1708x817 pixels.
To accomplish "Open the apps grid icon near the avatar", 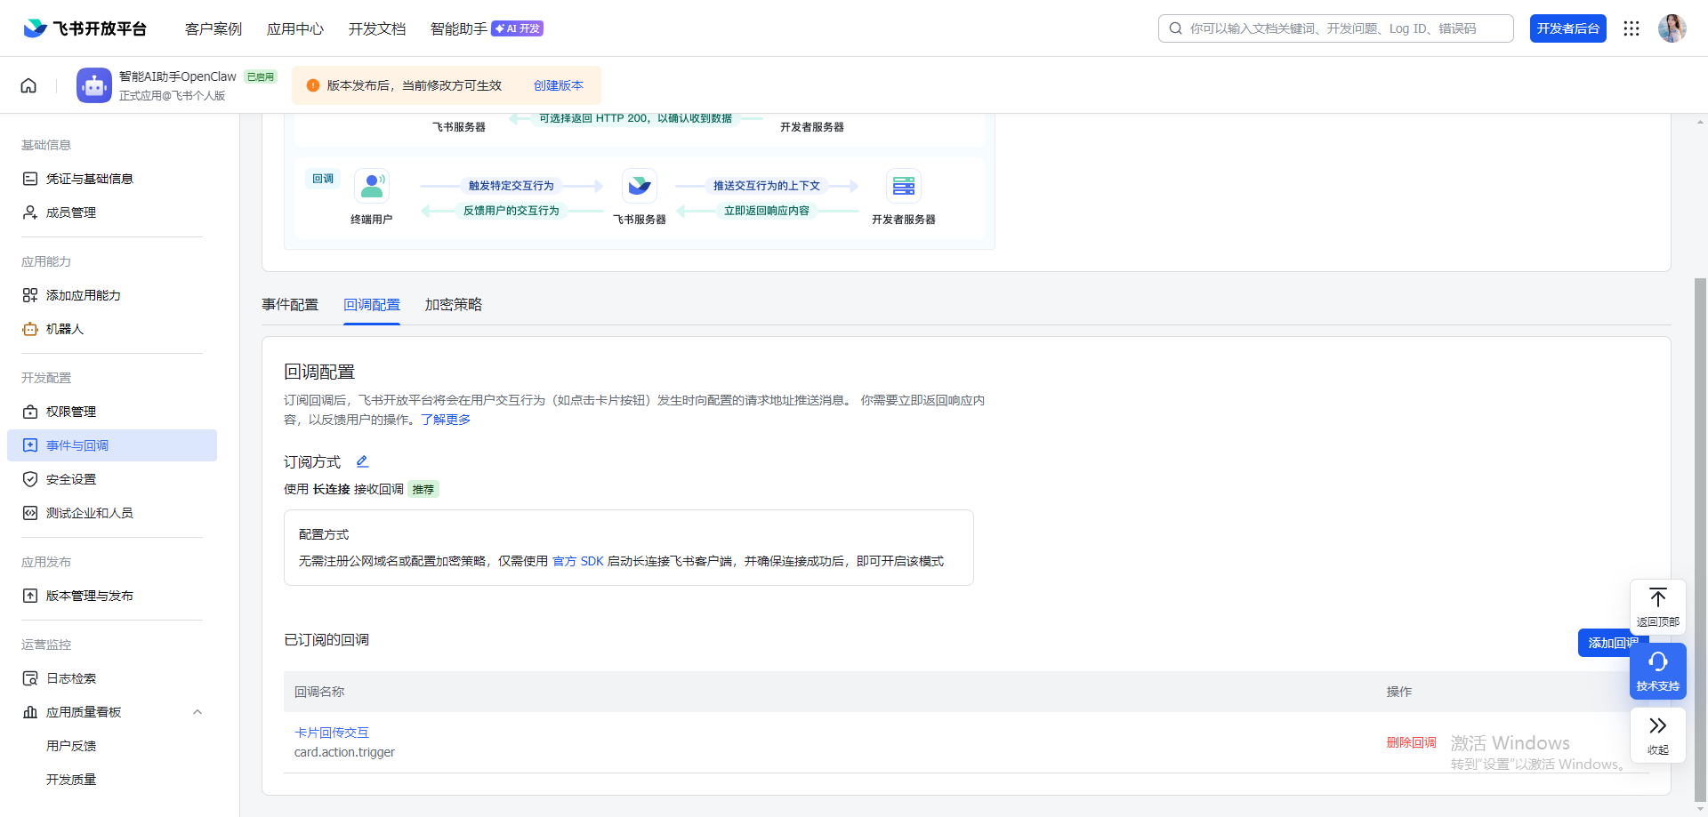I will coord(1631,28).
